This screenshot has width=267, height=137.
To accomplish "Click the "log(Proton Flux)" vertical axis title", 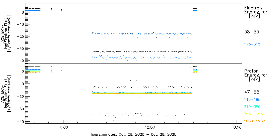I will click(x=6, y=93).
